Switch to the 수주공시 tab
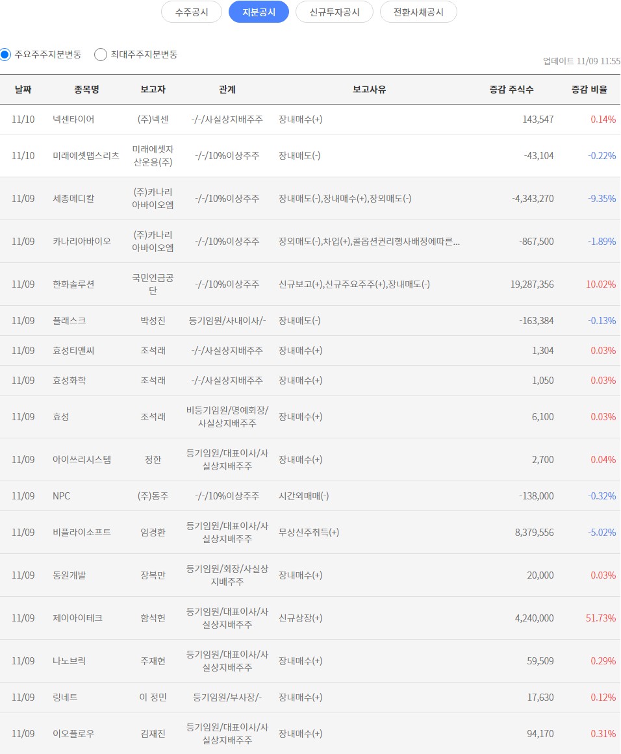This screenshot has height=754, width=621. point(192,12)
